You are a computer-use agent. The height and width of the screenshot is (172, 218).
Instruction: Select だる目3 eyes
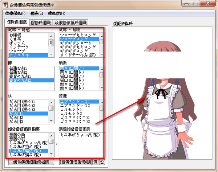28,122
